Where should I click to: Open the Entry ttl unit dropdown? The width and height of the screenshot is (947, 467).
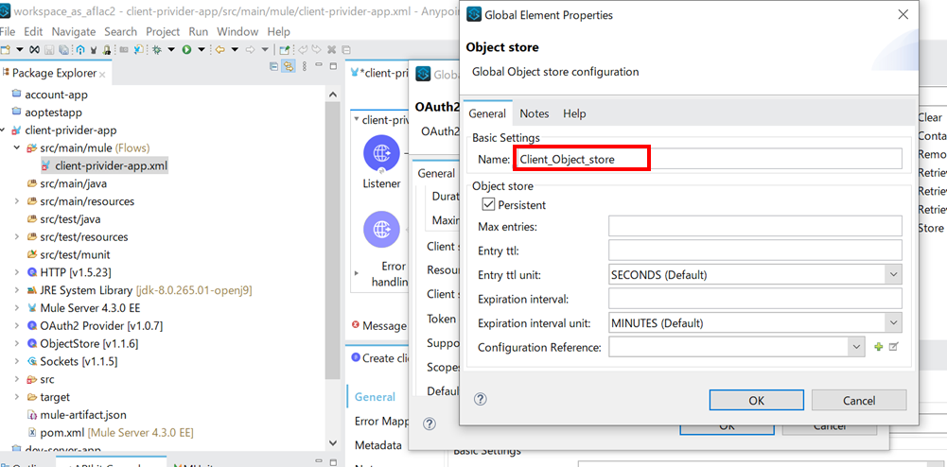point(893,275)
